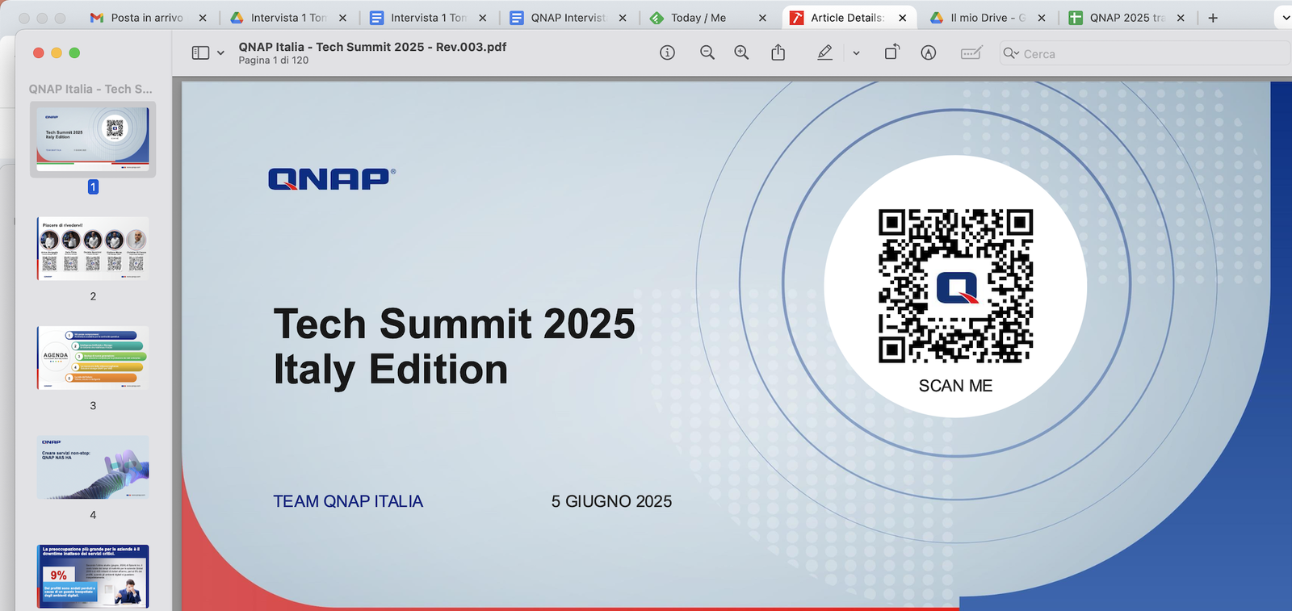This screenshot has width=1292, height=611.
Task: Select page 4 thumbnail in sidebar
Action: [x=93, y=467]
